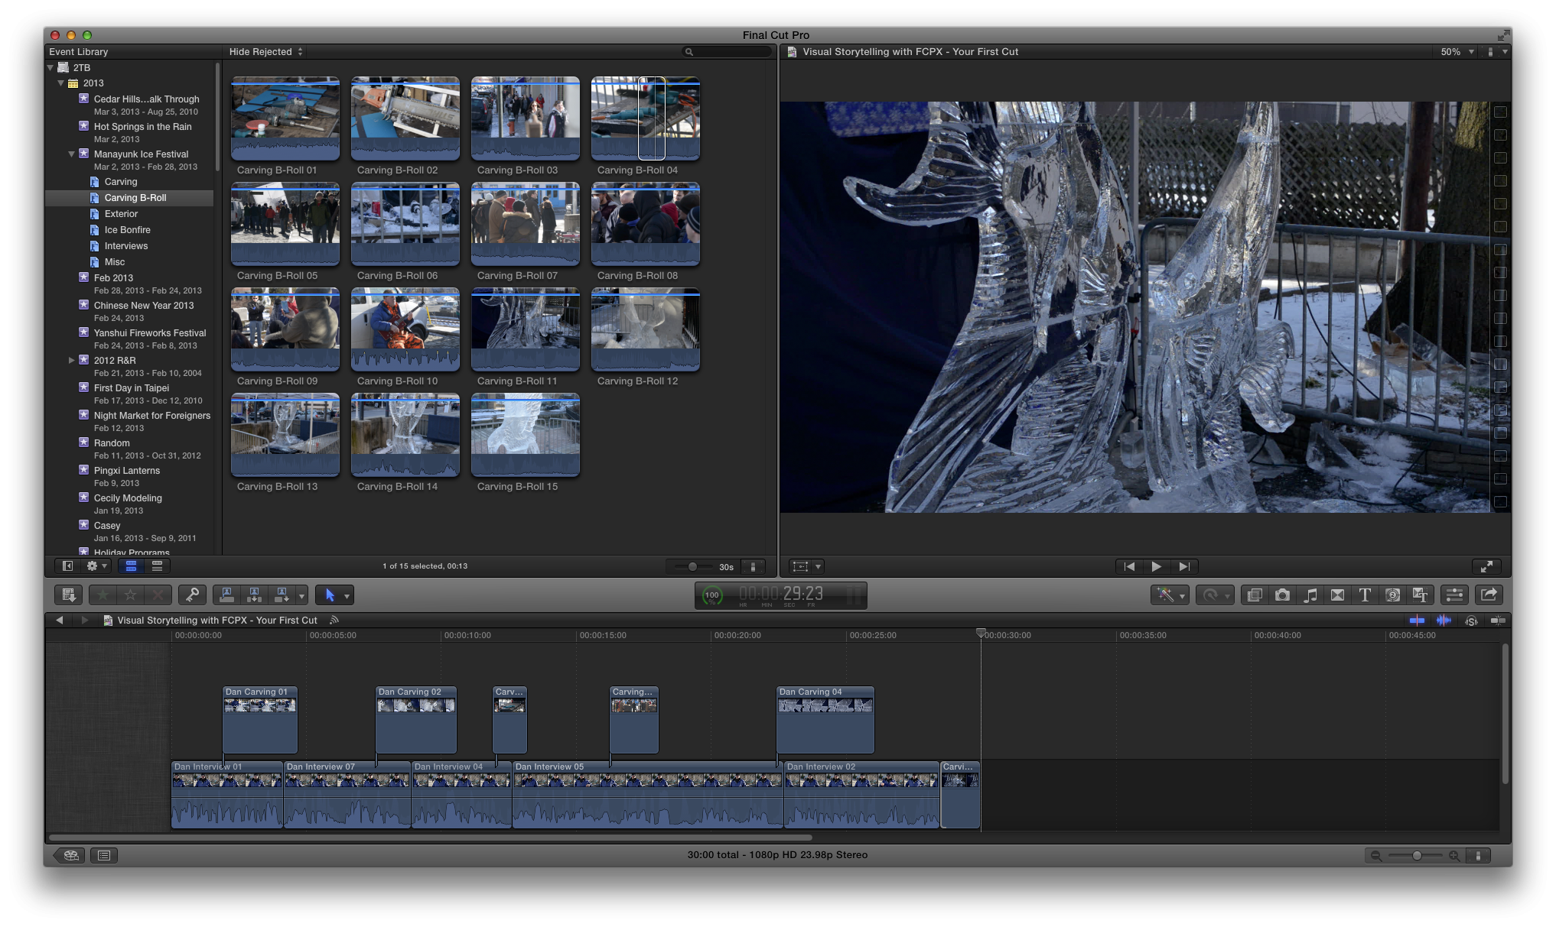This screenshot has width=1556, height=927.
Task: Click the timeline zoom-in magnifier icon
Action: tap(1453, 856)
